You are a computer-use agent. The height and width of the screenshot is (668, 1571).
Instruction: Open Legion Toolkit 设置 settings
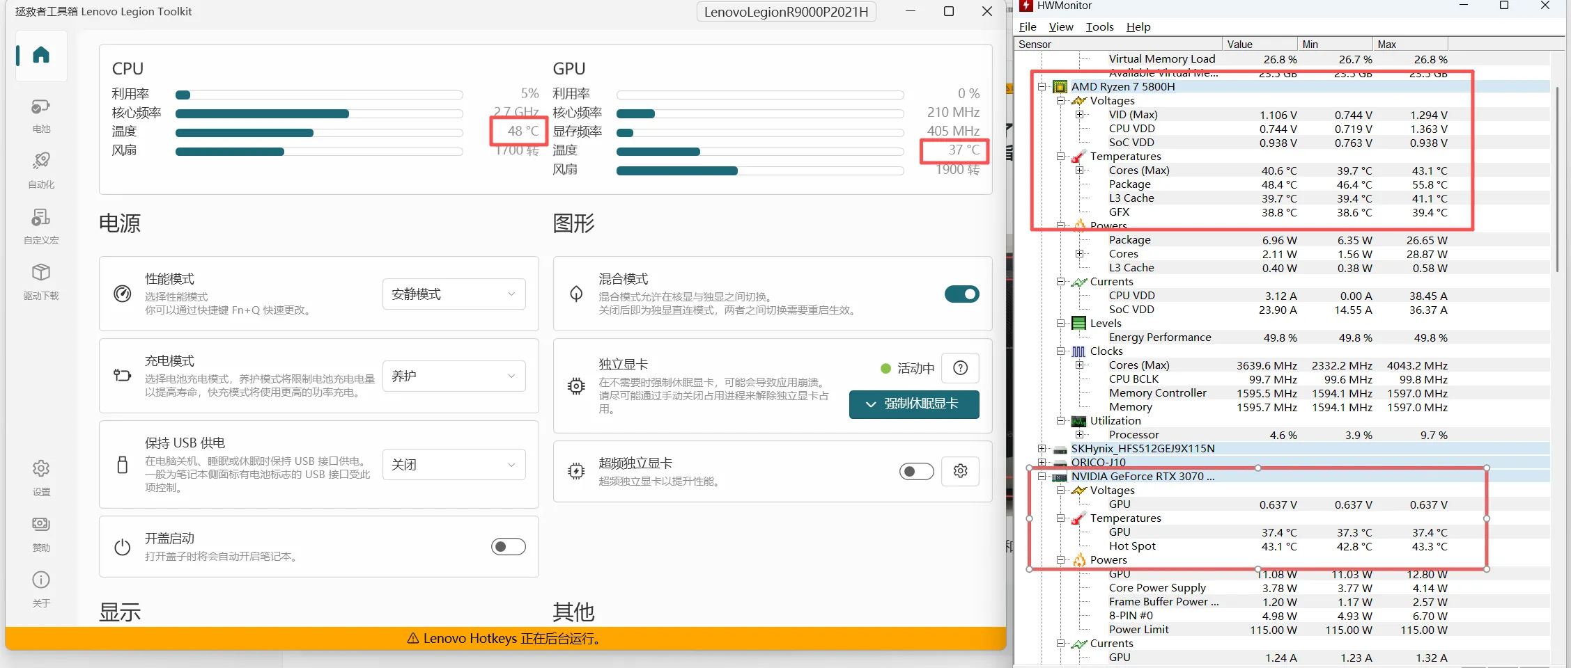pyautogui.click(x=40, y=477)
